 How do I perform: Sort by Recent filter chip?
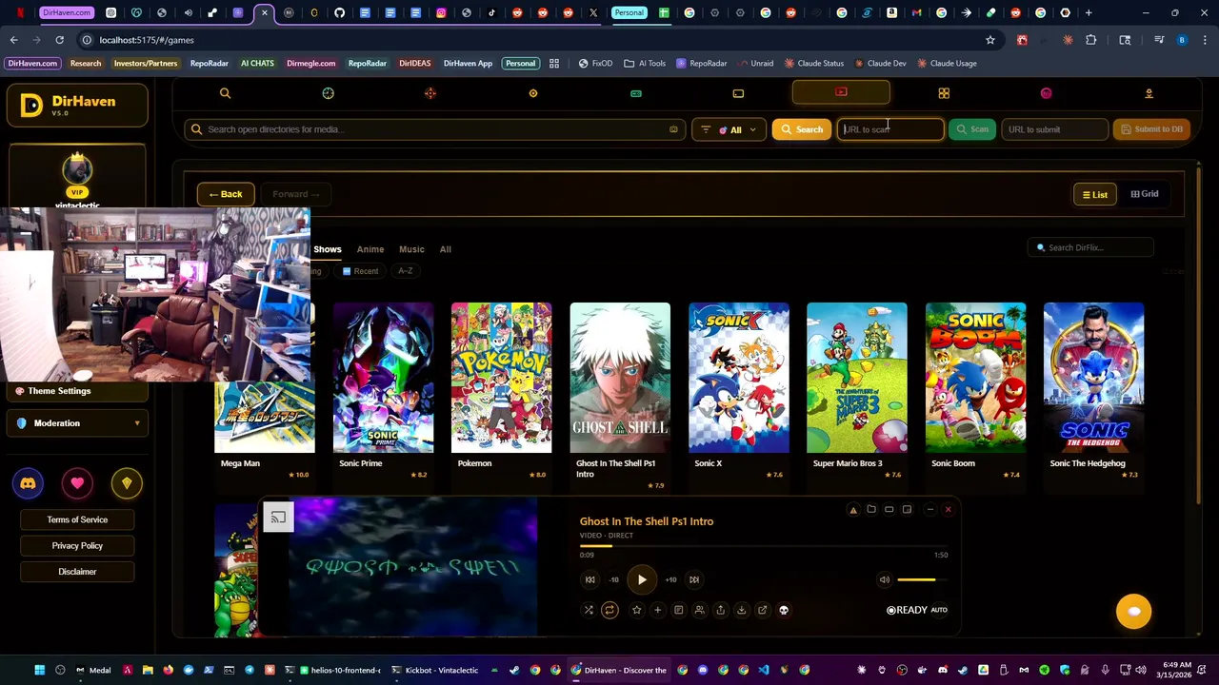click(x=360, y=271)
